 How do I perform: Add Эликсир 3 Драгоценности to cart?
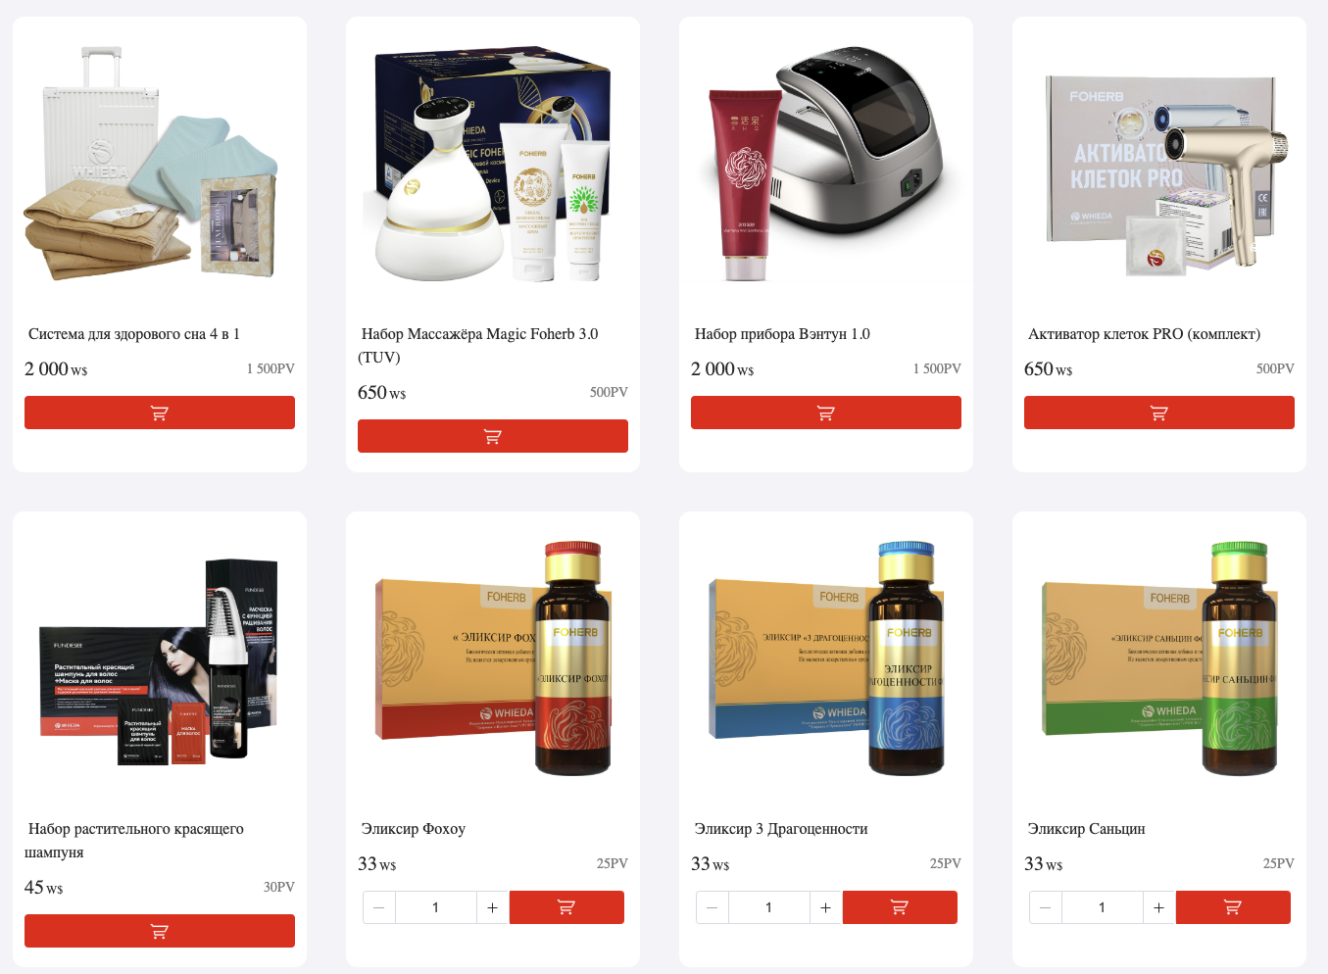[900, 907]
